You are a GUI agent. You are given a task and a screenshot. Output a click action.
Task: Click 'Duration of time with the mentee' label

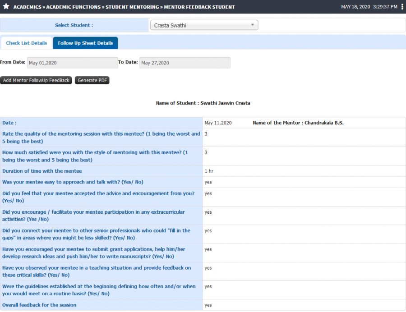pyautogui.click(x=42, y=171)
